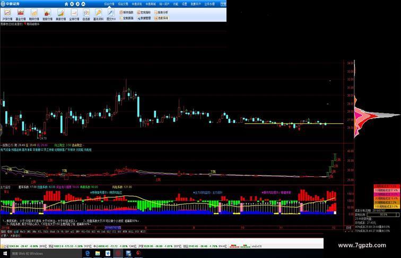The width and height of the screenshot is (401, 258).
Task: Open 沪深行情 market quotes icon
Action: tap(7, 15)
